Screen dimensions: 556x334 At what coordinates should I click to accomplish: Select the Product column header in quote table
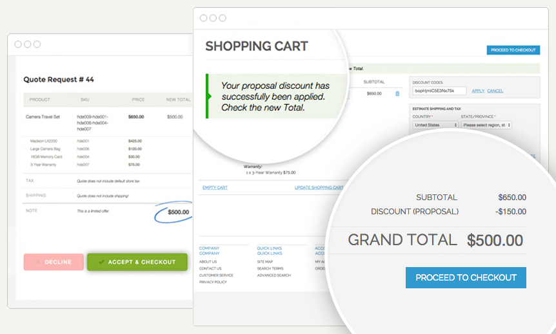39,100
